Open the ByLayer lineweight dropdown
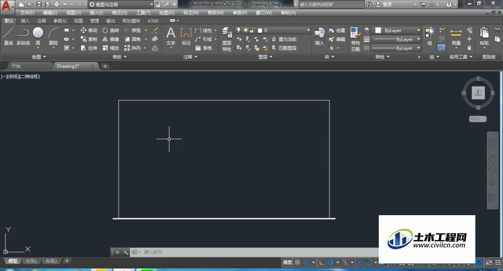 pyautogui.click(x=396, y=39)
